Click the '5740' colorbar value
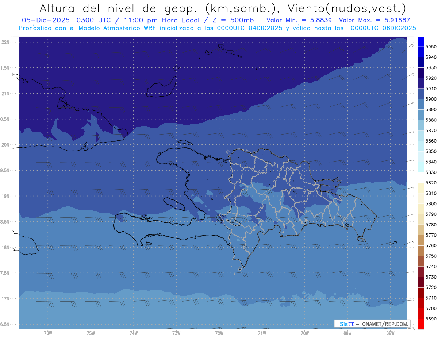 [431, 267]
